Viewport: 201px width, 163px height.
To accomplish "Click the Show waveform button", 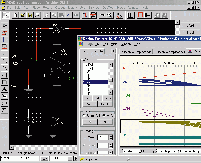I will [87, 98].
